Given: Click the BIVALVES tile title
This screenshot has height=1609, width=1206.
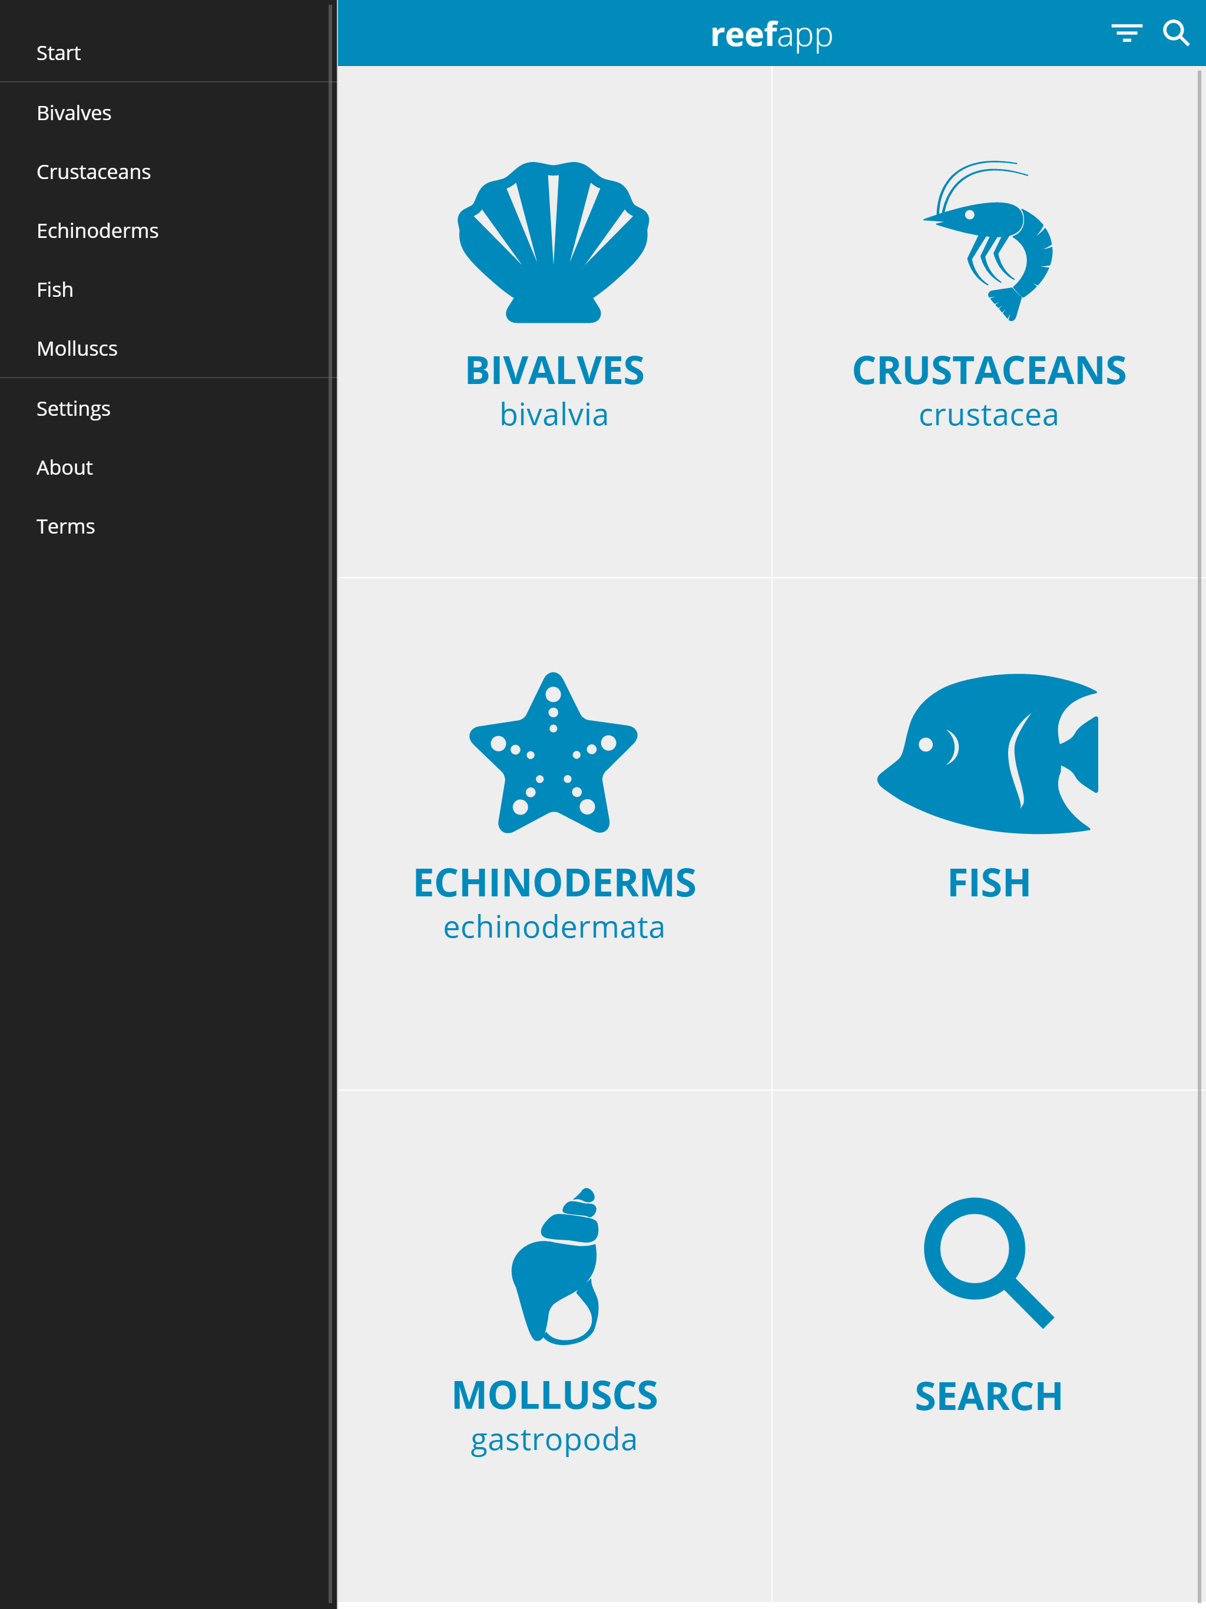Looking at the screenshot, I should click(x=554, y=370).
